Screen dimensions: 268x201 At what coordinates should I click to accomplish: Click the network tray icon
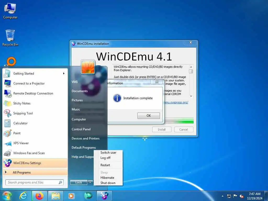229,196
